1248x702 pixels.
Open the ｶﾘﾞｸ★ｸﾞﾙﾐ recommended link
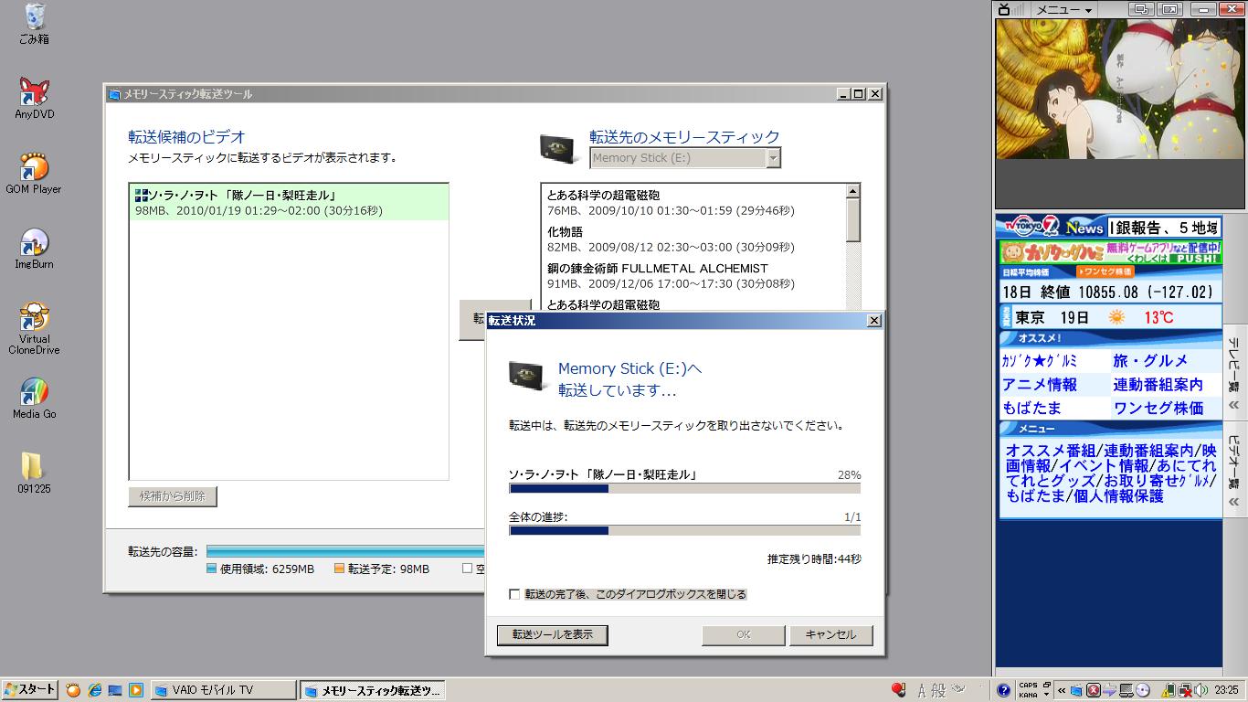pos(1040,361)
